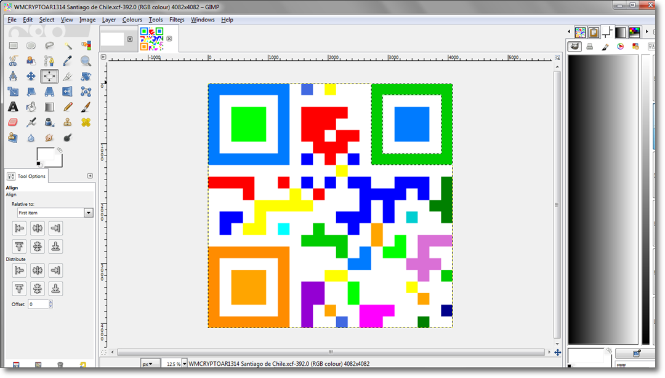Toggle zoom-on-window-resize button above vertical scrollbar
This screenshot has height=378, width=665.
click(557, 58)
